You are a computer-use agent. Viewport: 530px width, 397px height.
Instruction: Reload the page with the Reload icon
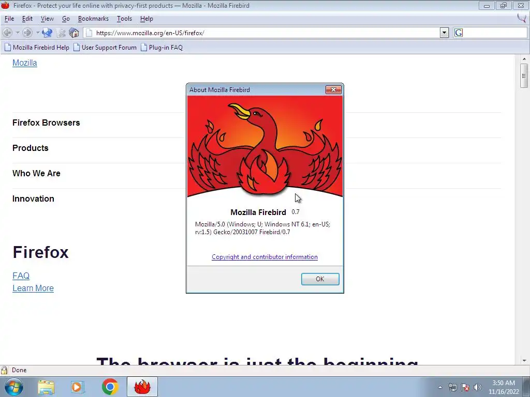pyautogui.click(x=47, y=33)
